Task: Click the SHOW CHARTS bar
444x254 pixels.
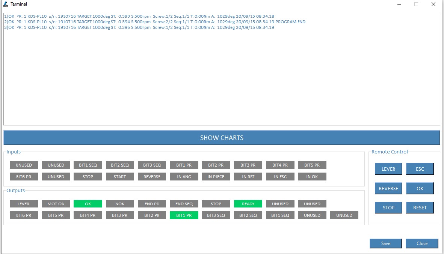Action: 222,138
